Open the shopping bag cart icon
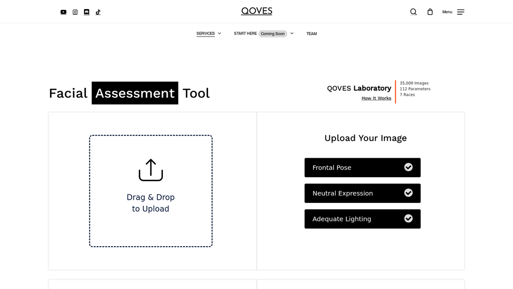 [x=430, y=12]
